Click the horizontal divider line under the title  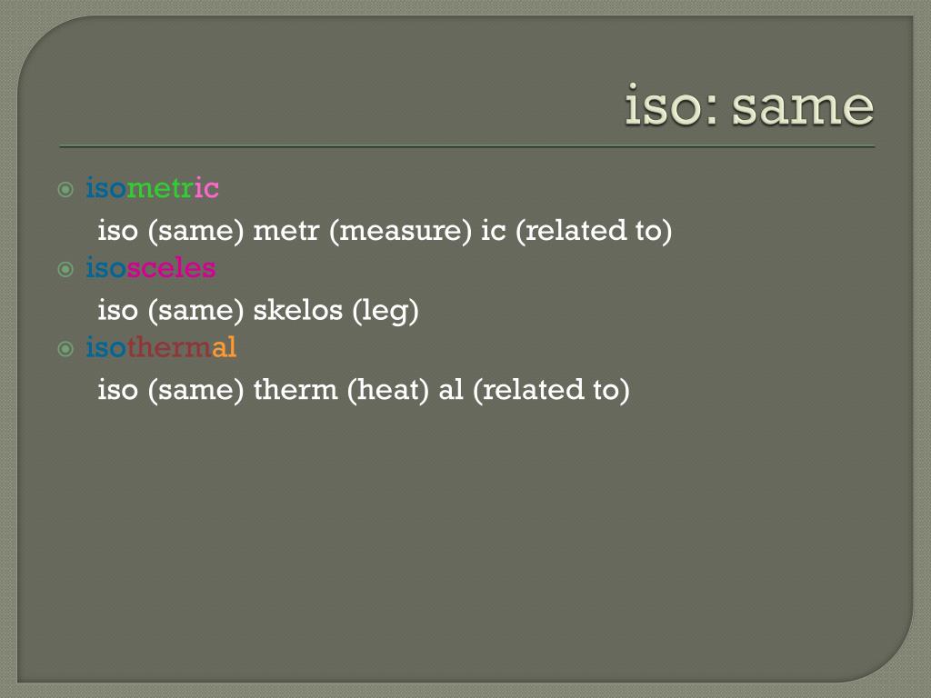(x=466, y=146)
